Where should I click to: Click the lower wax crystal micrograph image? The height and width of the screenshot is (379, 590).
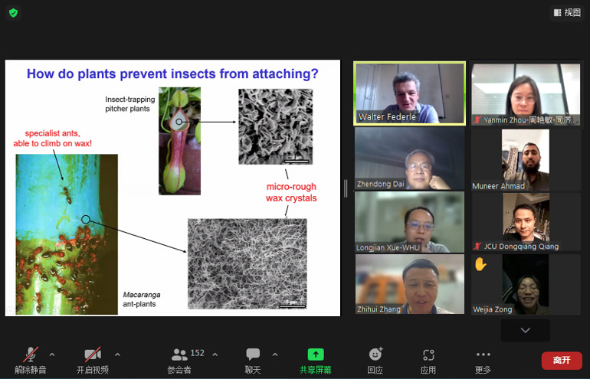[x=247, y=264]
